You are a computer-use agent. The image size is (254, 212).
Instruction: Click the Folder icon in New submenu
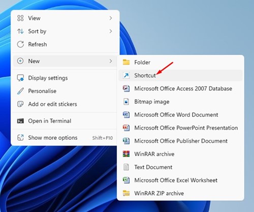tap(126, 62)
